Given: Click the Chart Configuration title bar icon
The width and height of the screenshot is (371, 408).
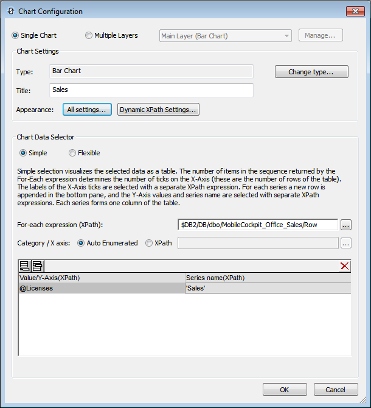Looking at the screenshot, I should click(10, 11).
